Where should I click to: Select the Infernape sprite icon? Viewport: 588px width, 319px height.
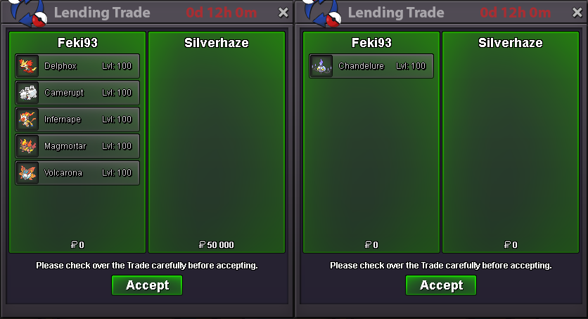[x=27, y=119]
